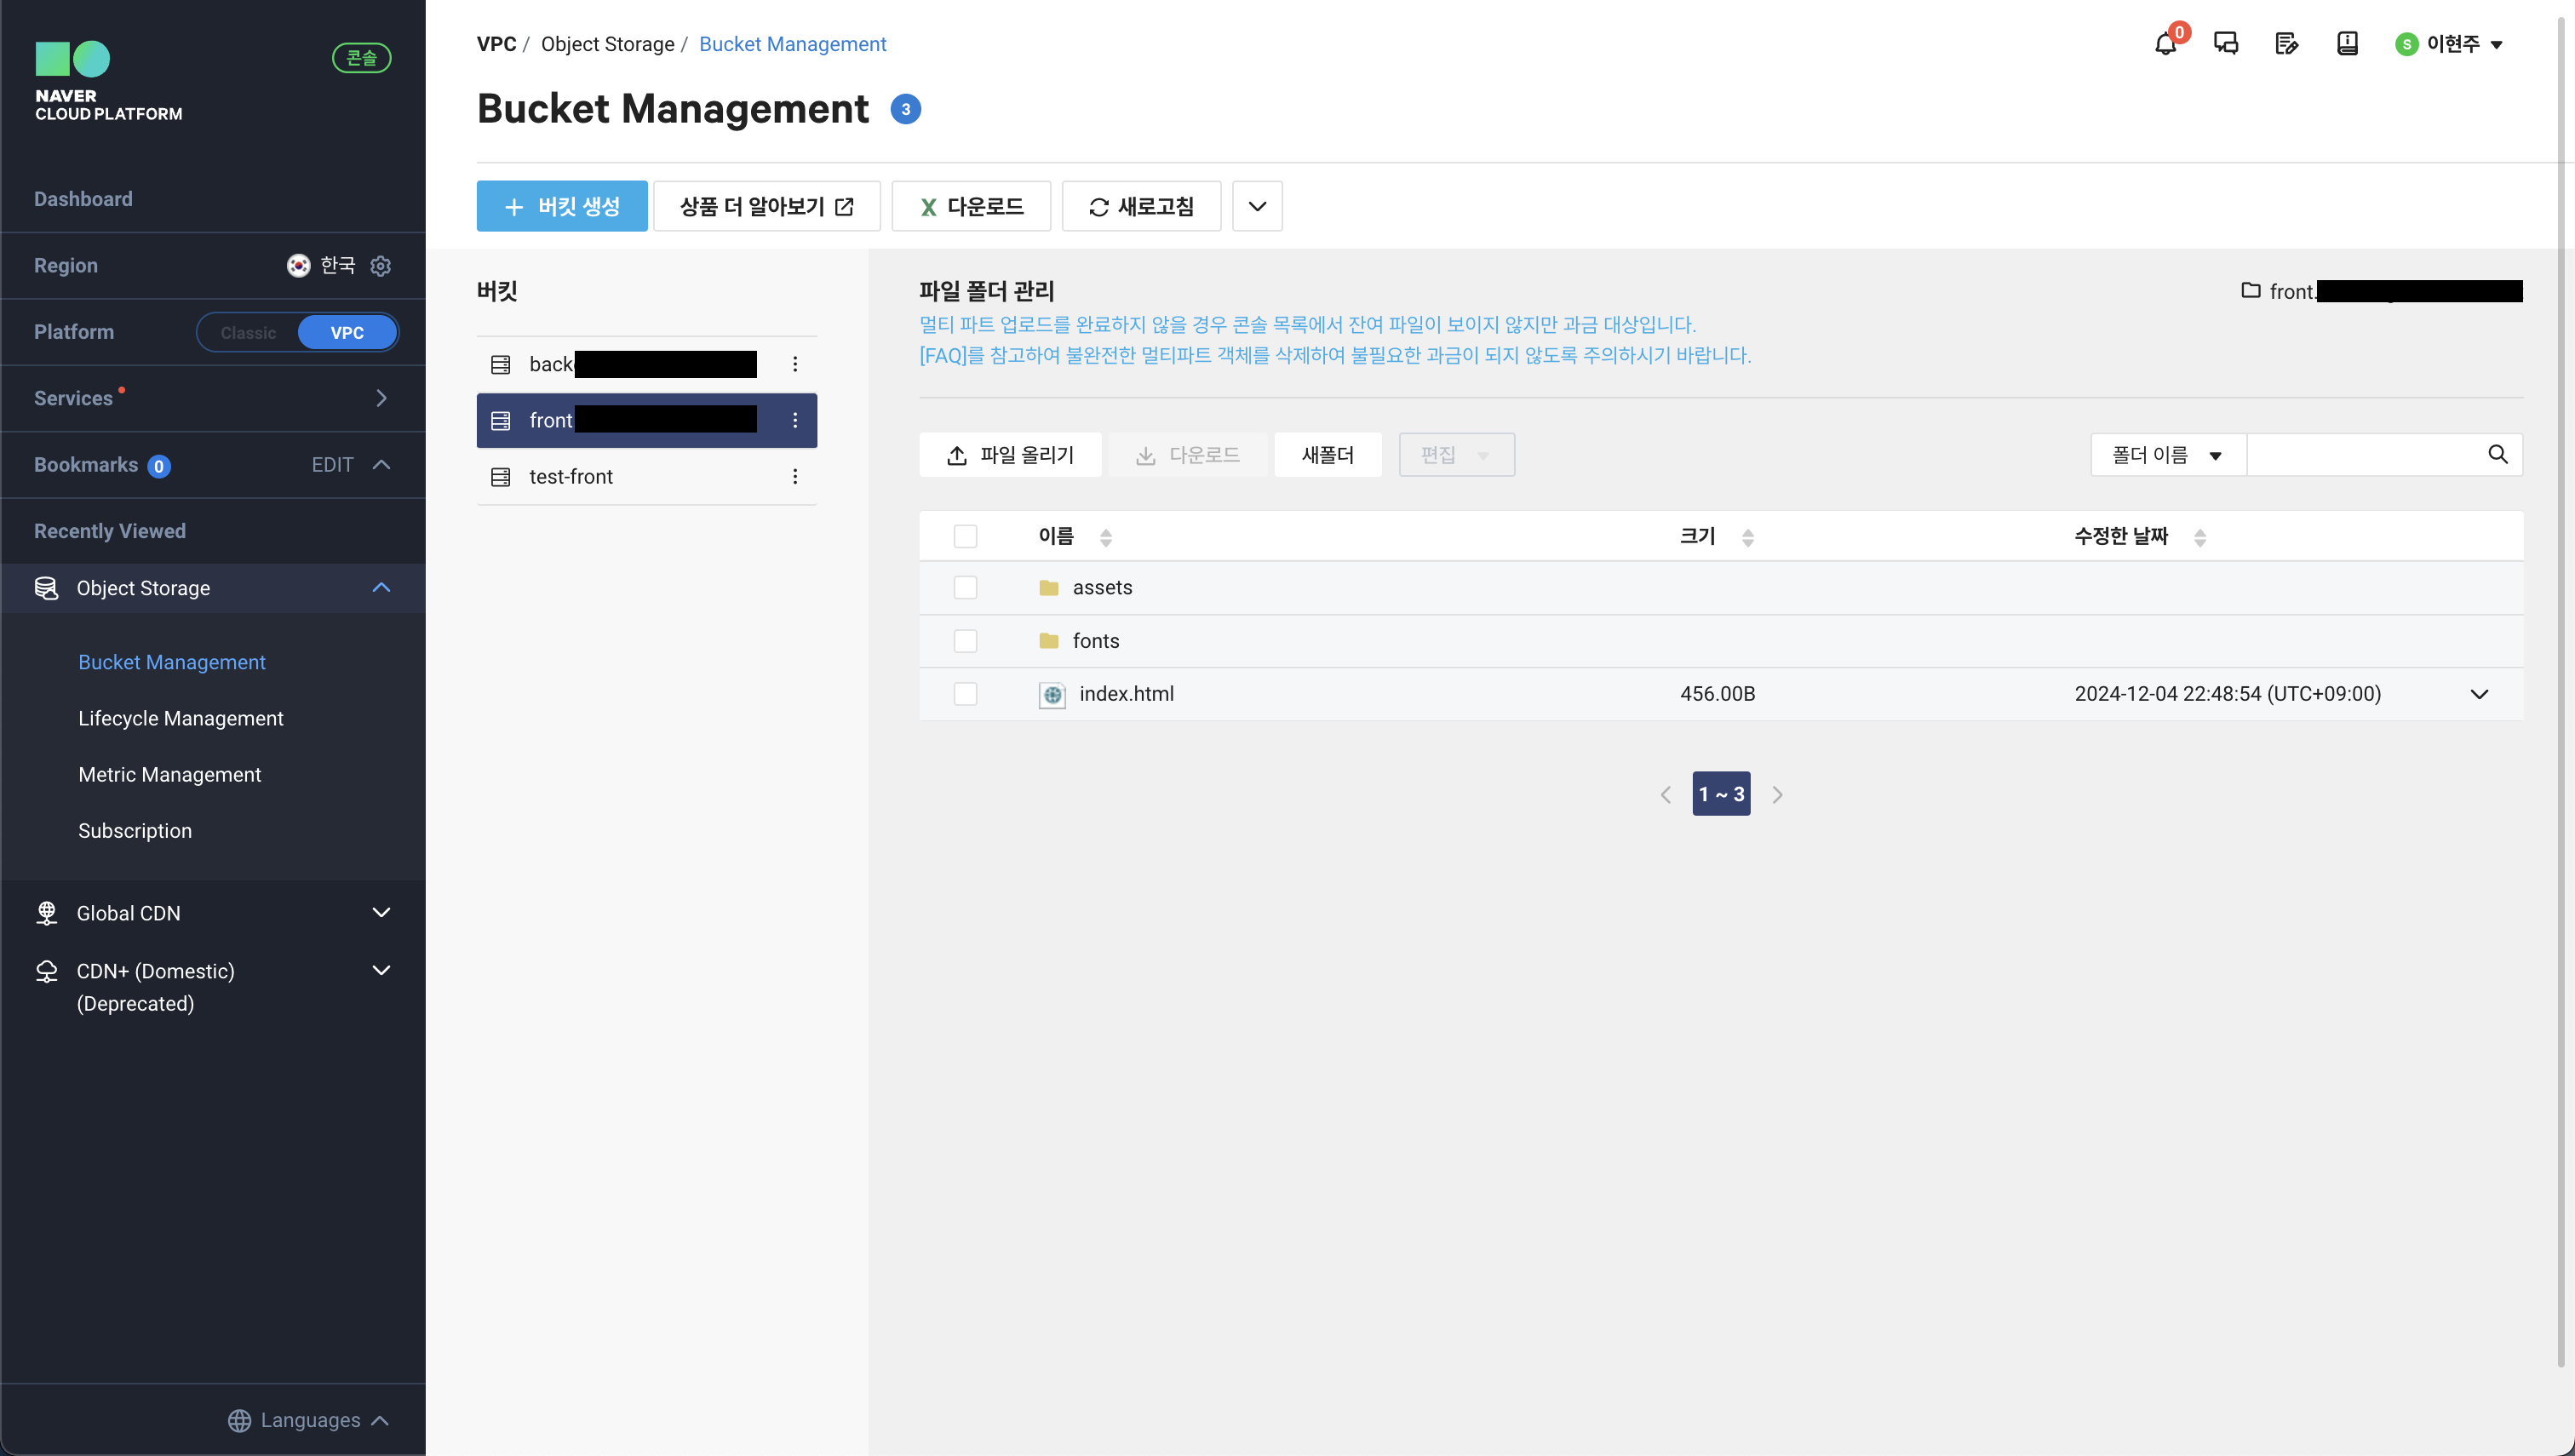Open the notifications bell icon
The image size is (2575, 1456).
pos(2165,44)
